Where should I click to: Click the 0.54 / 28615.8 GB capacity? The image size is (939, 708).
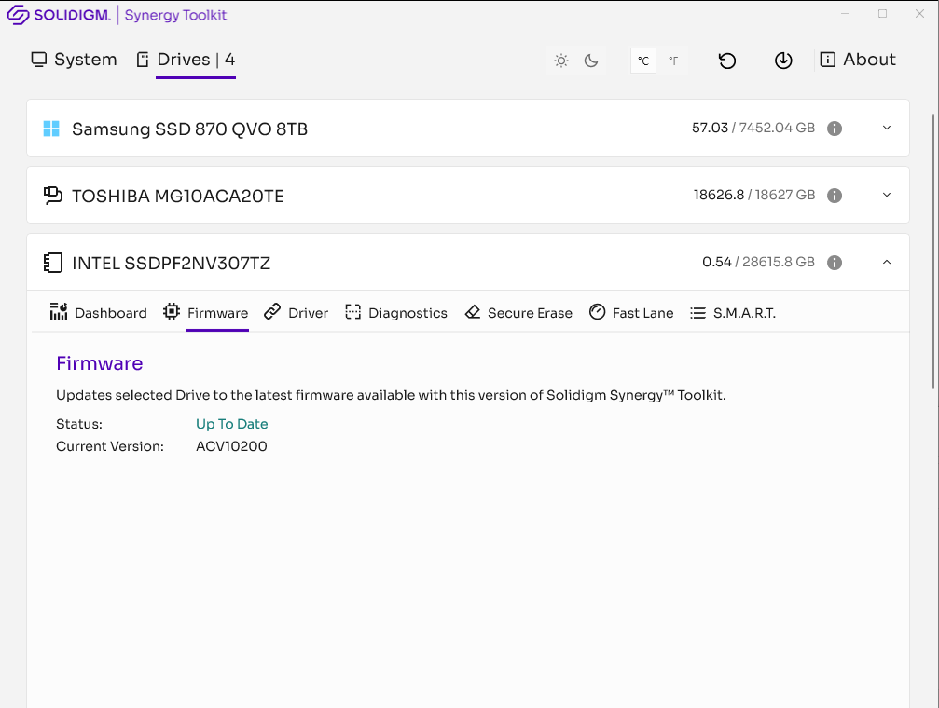tap(758, 262)
